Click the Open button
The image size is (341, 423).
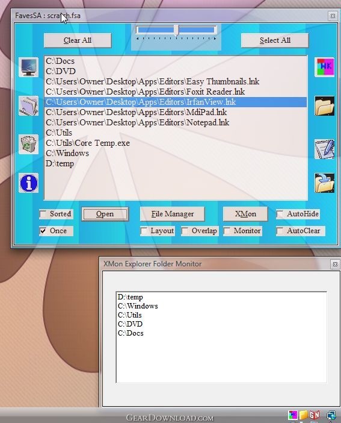click(x=105, y=214)
